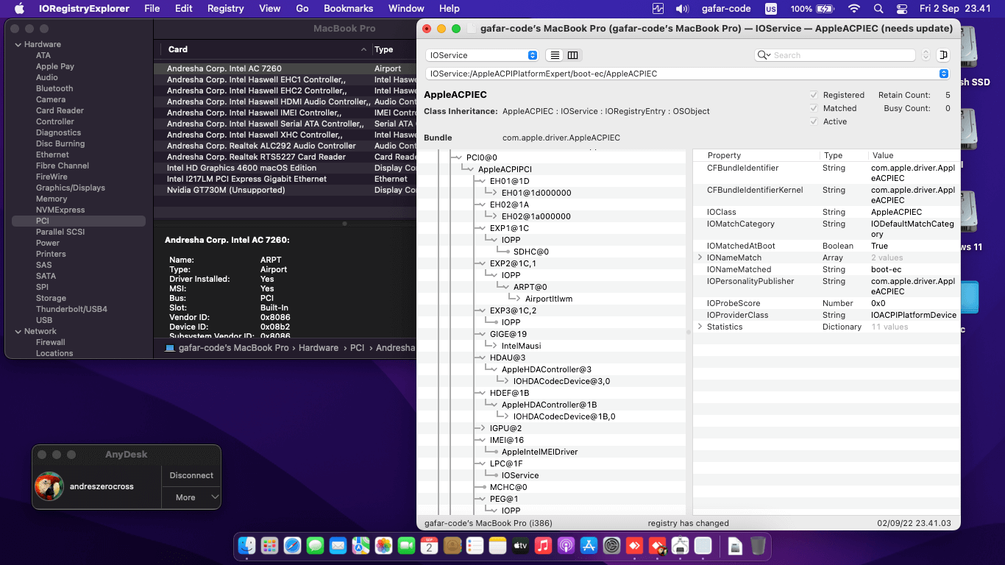Open the Registry menu
1005x565 pixels.
(225, 9)
